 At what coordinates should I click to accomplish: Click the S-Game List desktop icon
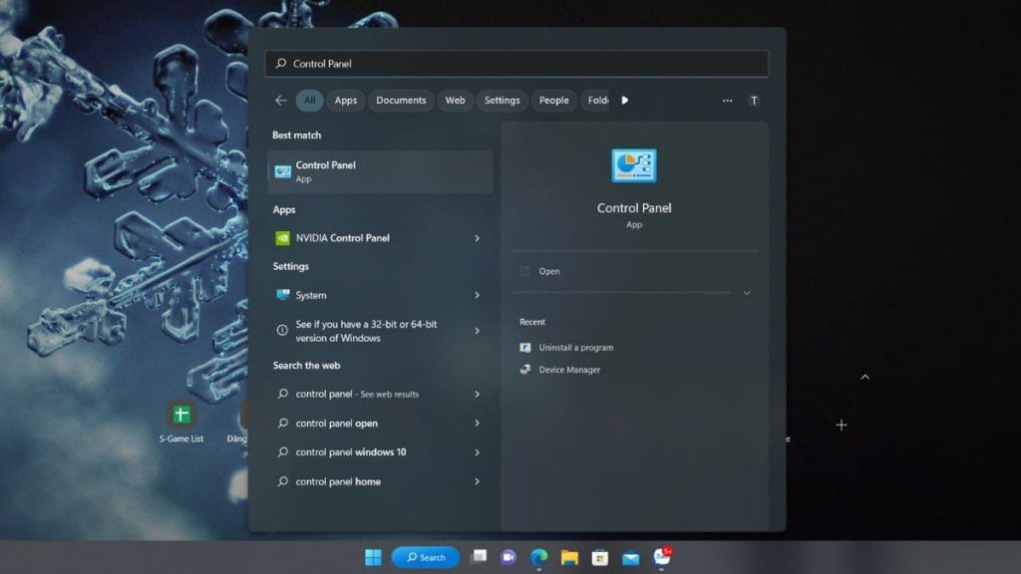click(x=181, y=415)
